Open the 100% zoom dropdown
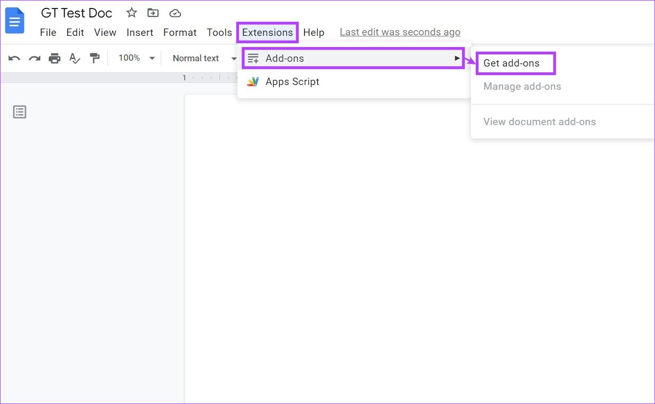Viewport: 655px width, 404px height. pyautogui.click(x=136, y=58)
